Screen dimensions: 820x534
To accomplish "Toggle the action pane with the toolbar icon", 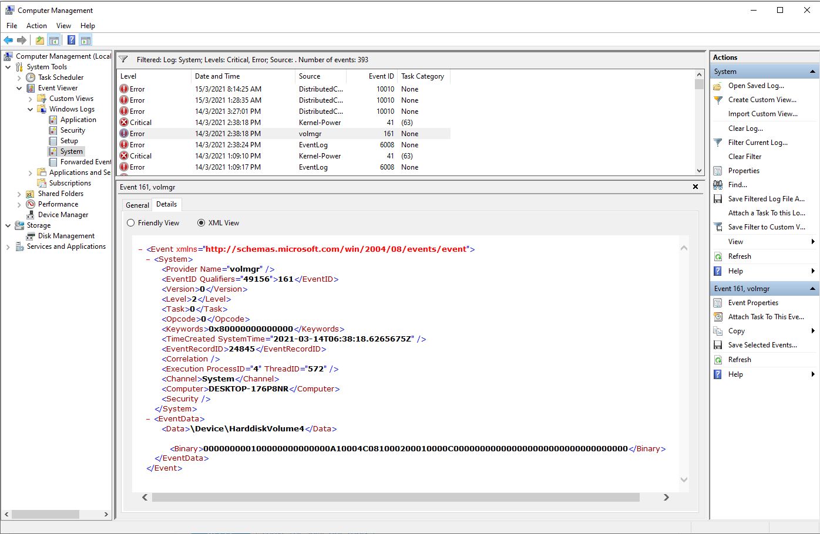I will [x=86, y=39].
